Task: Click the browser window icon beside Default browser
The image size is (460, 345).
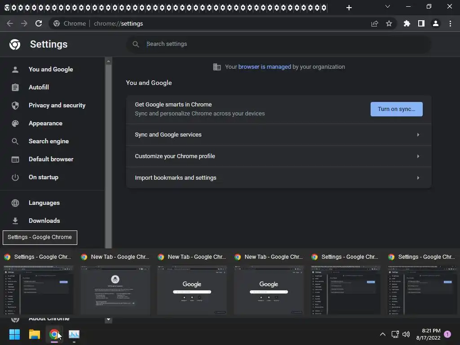Action: [15, 159]
